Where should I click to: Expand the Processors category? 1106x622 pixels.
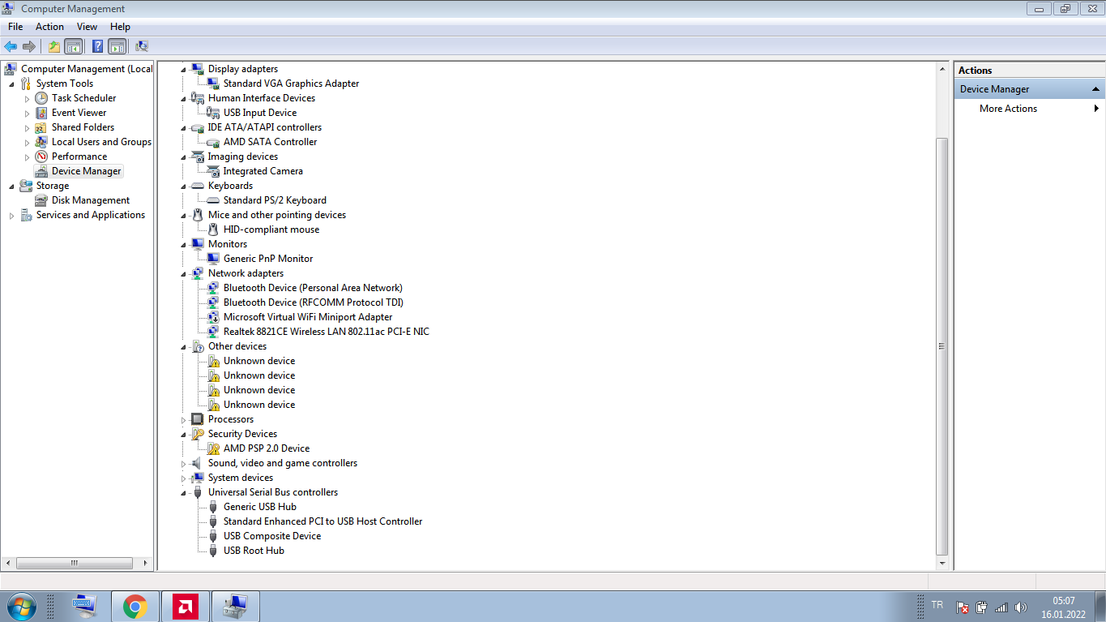183,419
